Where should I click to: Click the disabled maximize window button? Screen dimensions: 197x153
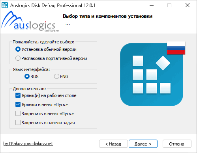tap(169, 5)
